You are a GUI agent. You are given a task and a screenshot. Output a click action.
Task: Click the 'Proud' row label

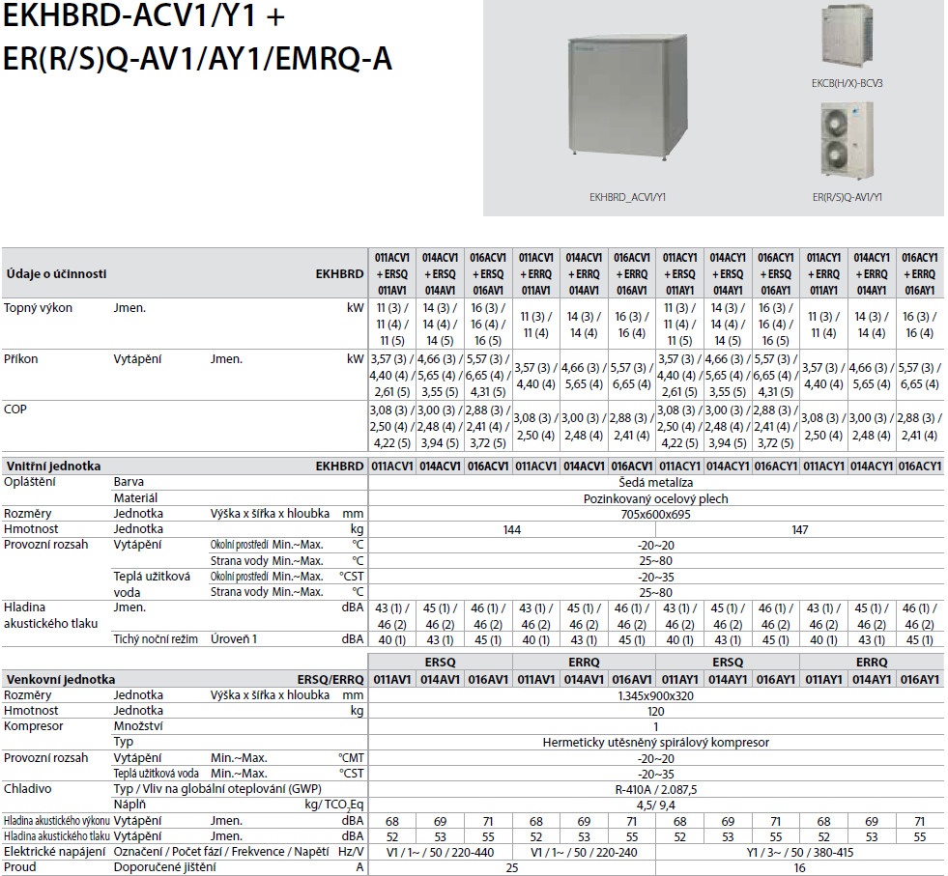[20, 867]
